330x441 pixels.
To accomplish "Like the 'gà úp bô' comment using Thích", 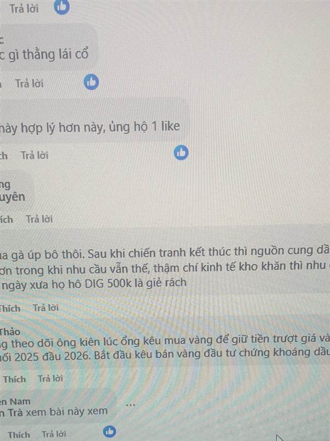I will pyautogui.click(x=10, y=308).
